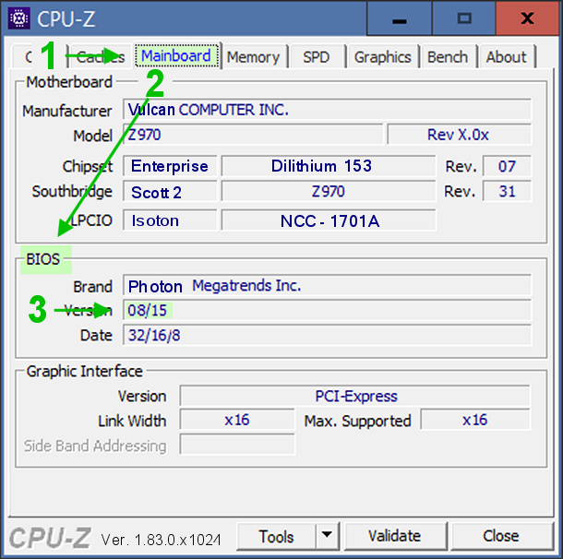This screenshot has width=563, height=559.
Task: Click the empty Side Band Addressing field
Action: click(x=237, y=445)
